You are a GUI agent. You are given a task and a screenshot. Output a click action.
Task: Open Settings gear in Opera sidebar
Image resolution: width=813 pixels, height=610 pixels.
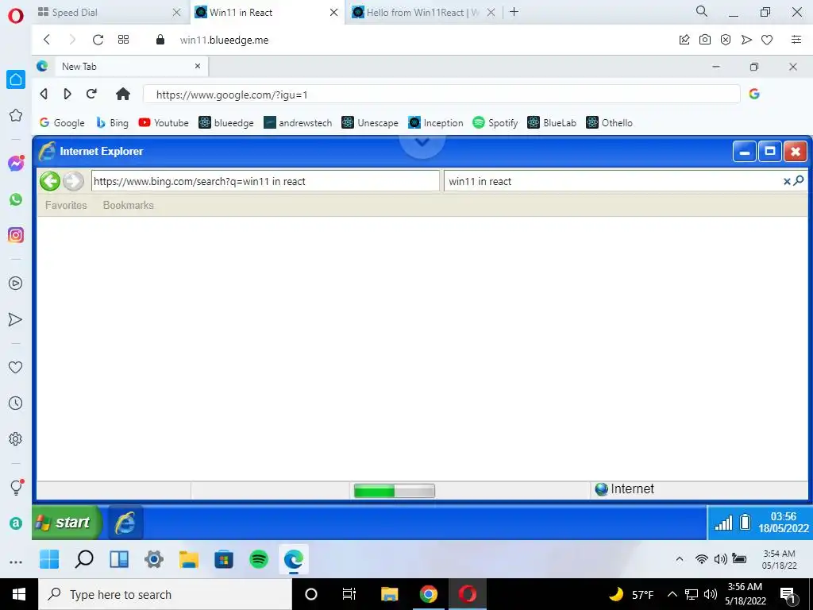[x=16, y=438]
